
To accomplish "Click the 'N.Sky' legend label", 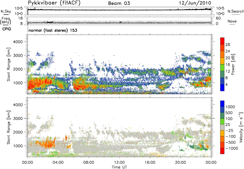I will (x=6, y=11).
